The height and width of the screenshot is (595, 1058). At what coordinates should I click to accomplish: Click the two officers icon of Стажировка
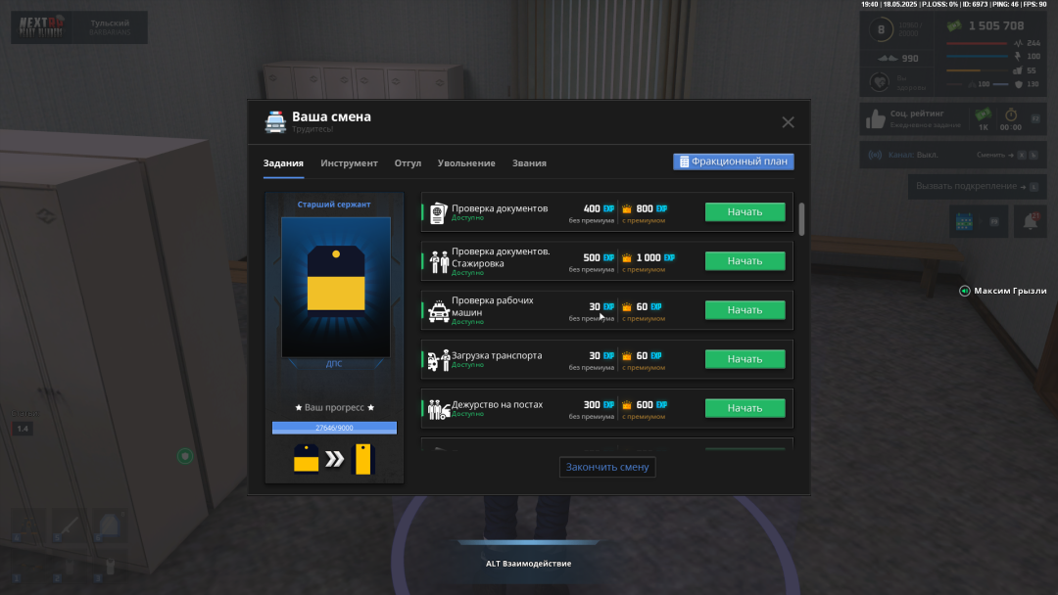pos(439,261)
